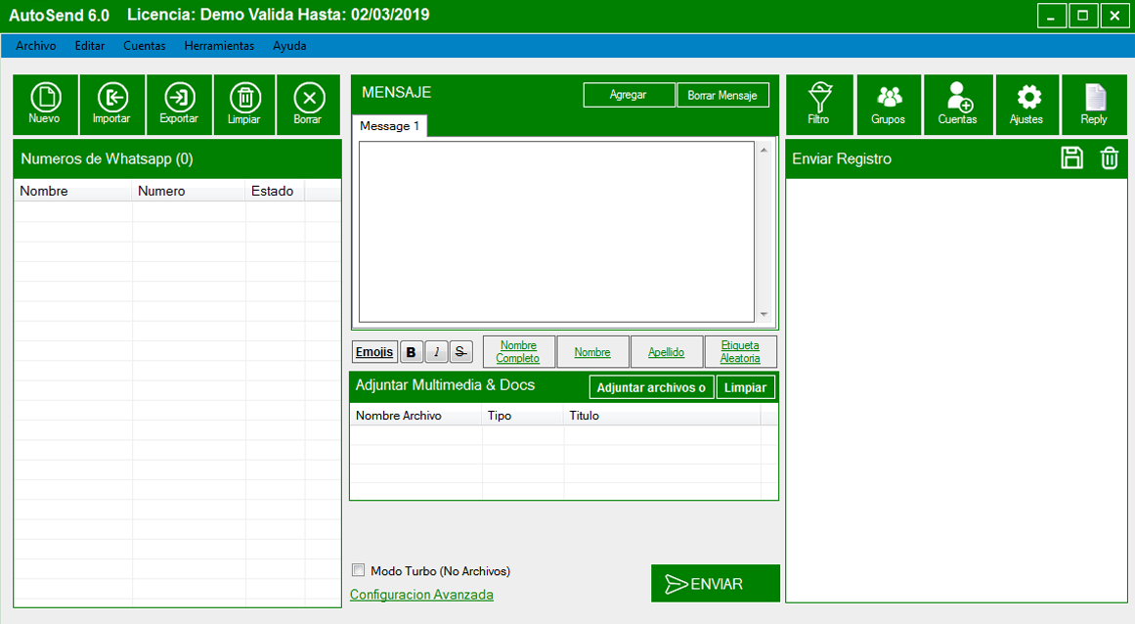Delete the Enviar Registro log
The image size is (1135, 624).
(x=1109, y=157)
